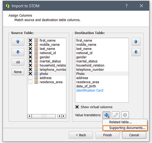Select destination national_id column
152x143 pixels.
pyautogui.click(x=102, y=53)
